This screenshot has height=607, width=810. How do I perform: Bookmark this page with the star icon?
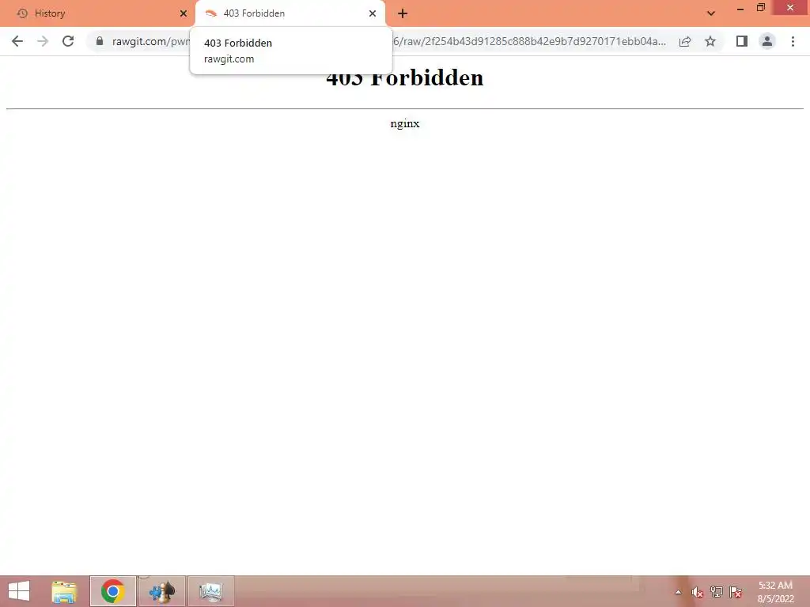point(710,41)
